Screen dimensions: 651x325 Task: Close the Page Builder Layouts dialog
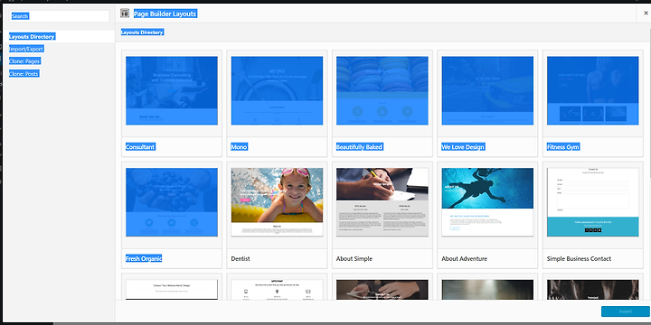(x=646, y=14)
